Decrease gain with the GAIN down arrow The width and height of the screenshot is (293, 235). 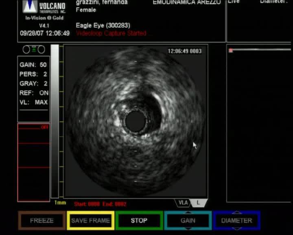[188, 228]
